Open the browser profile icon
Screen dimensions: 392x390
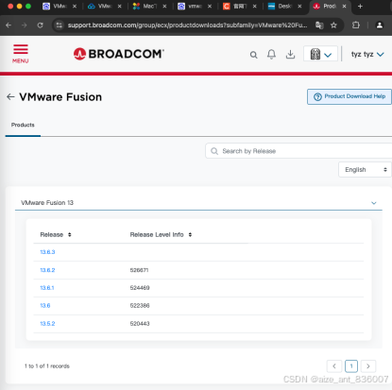[380, 25]
